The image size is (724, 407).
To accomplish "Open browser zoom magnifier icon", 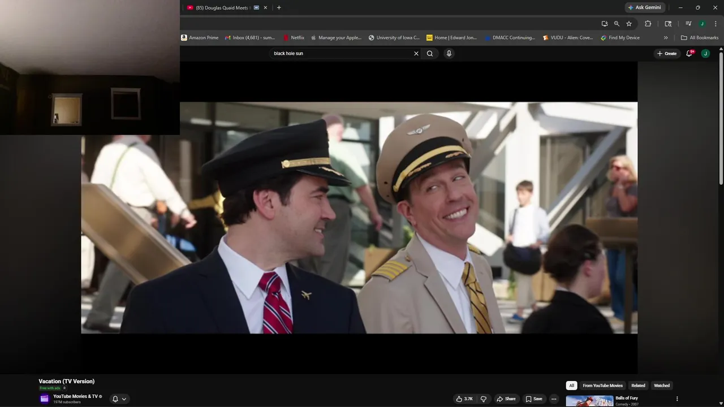I will 617,24.
